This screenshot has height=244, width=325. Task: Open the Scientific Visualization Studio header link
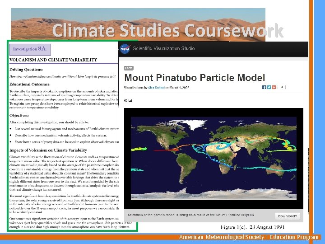[163, 48]
